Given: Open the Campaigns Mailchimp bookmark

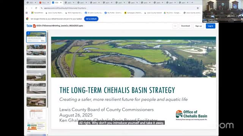Looking at the screenshot, I should 133,13.
